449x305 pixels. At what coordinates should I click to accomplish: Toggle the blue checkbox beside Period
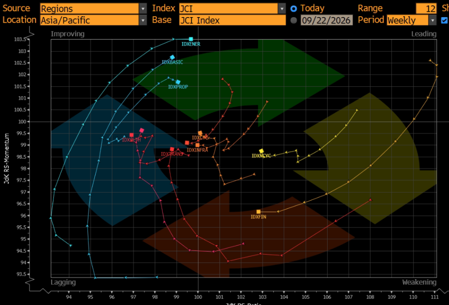pyautogui.click(x=445, y=20)
